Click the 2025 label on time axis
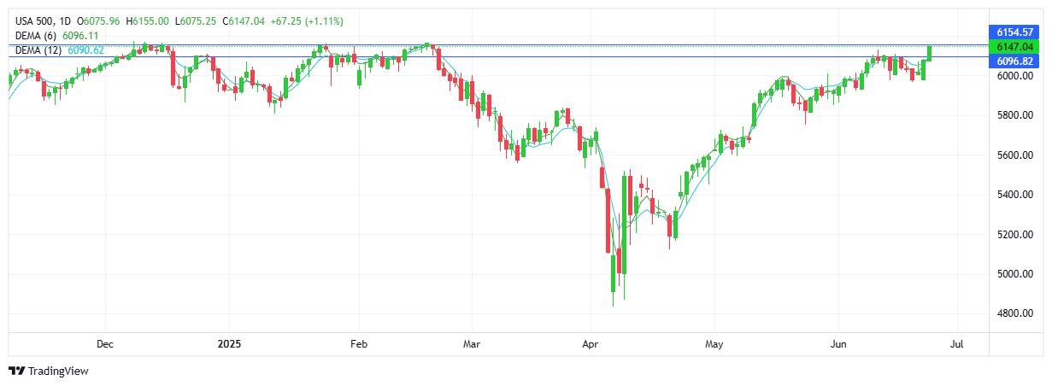The height and width of the screenshot is (386, 1052). [x=230, y=345]
